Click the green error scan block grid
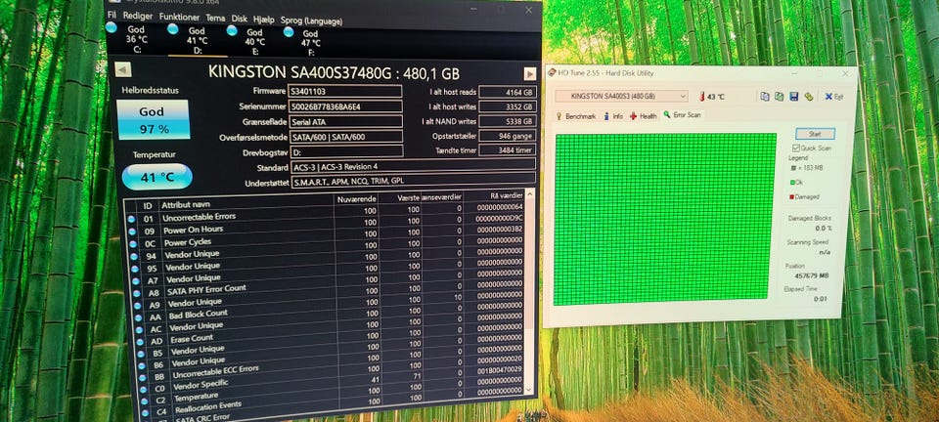The image size is (939, 422). [663, 218]
